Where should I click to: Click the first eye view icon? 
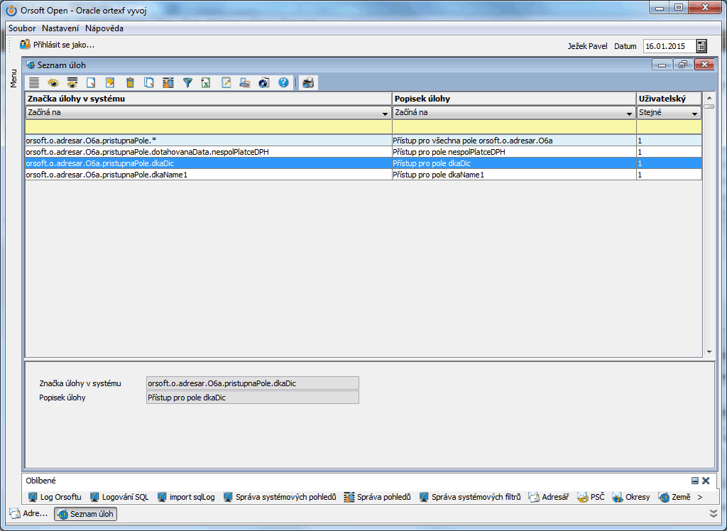pyautogui.click(x=53, y=83)
